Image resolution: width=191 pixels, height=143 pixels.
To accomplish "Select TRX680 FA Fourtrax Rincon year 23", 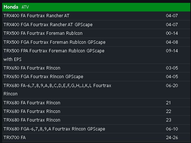I will coord(96,120).
